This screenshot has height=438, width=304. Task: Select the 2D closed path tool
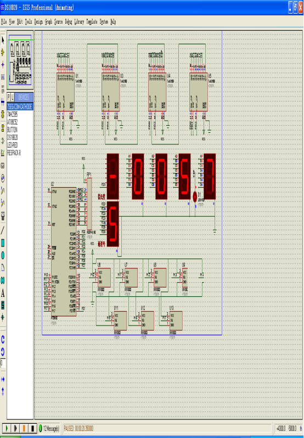pos(3,280)
